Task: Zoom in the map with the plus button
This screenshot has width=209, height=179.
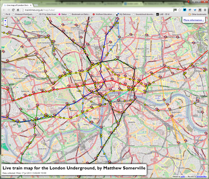Action: pyautogui.click(x=5, y=21)
